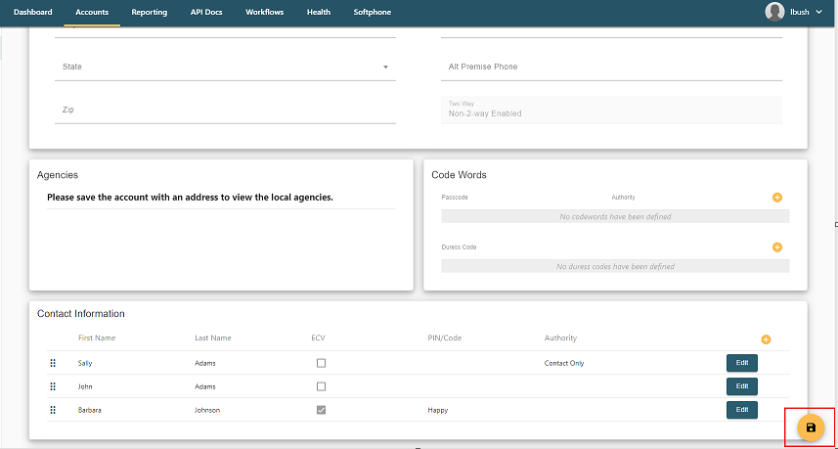Image resolution: width=838 pixels, height=449 pixels.
Task: Click drag handle for John Adams row
Action: tap(53, 386)
